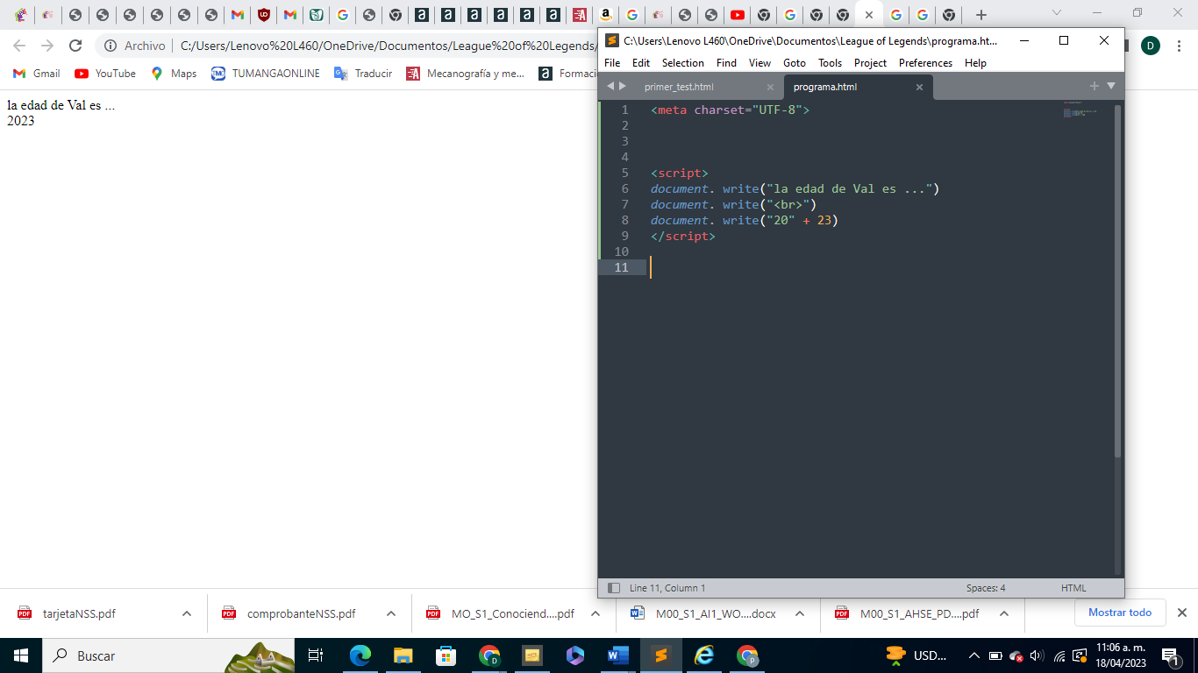Image resolution: width=1198 pixels, height=673 pixels.
Task: Open Chrome profile D avatar
Action: pyautogui.click(x=1151, y=46)
